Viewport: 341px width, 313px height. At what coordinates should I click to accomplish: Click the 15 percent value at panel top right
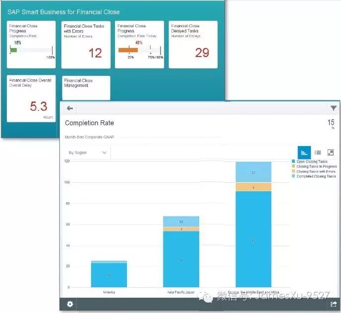pos(331,123)
